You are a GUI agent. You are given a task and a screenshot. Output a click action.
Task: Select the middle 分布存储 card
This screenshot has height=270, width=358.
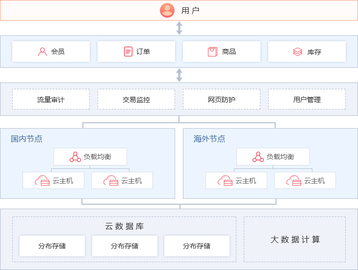(x=125, y=246)
